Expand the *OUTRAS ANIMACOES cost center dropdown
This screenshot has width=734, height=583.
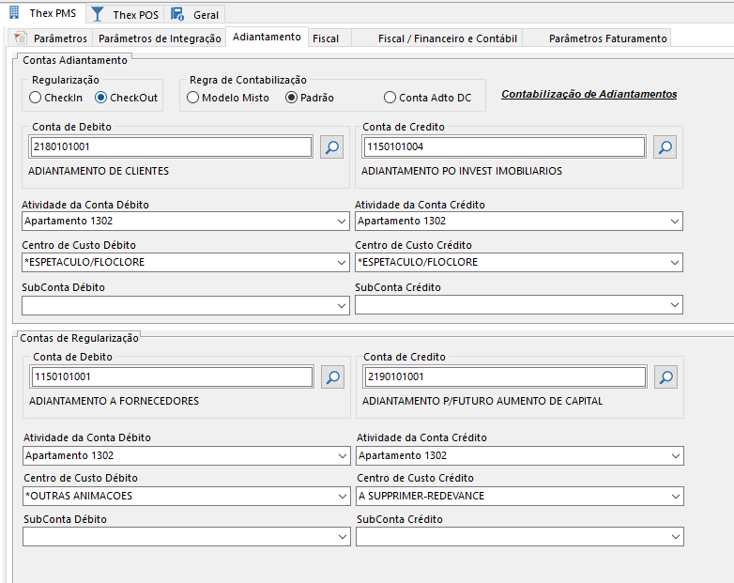[341, 496]
